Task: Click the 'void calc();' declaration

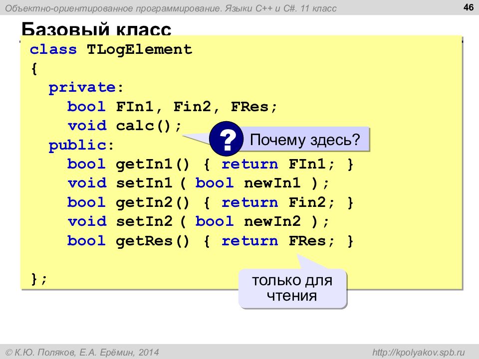Action: coord(124,126)
